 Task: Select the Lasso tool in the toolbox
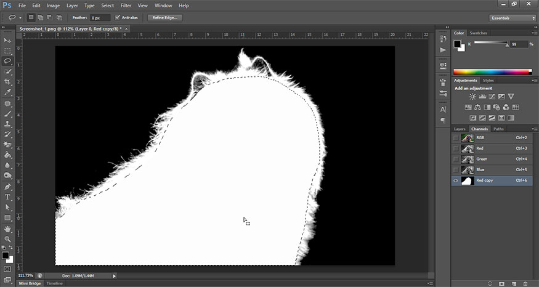tap(7, 61)
